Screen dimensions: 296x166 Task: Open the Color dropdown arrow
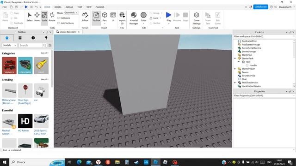143,24
